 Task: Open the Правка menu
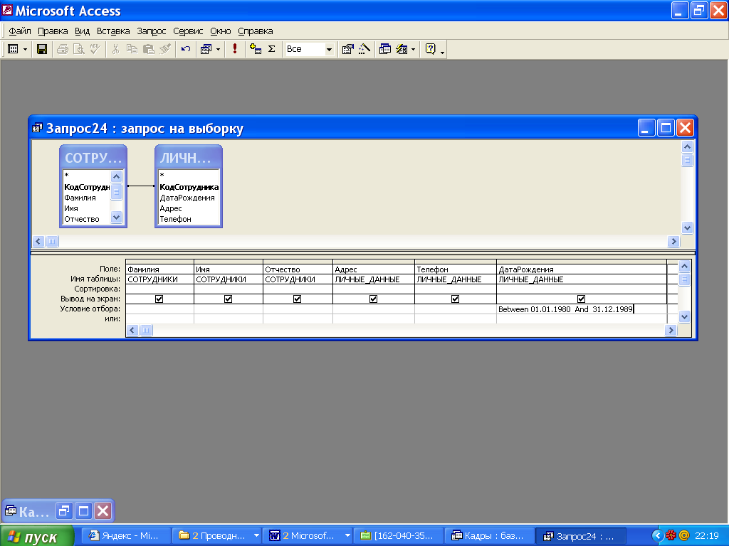click(x=53, y=31)
